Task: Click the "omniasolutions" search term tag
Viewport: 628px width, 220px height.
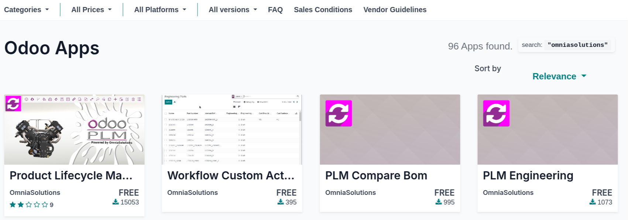Action: (x=578, y=45)
